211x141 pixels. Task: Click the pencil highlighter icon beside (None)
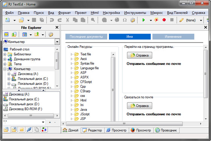(x=181, y=20)
